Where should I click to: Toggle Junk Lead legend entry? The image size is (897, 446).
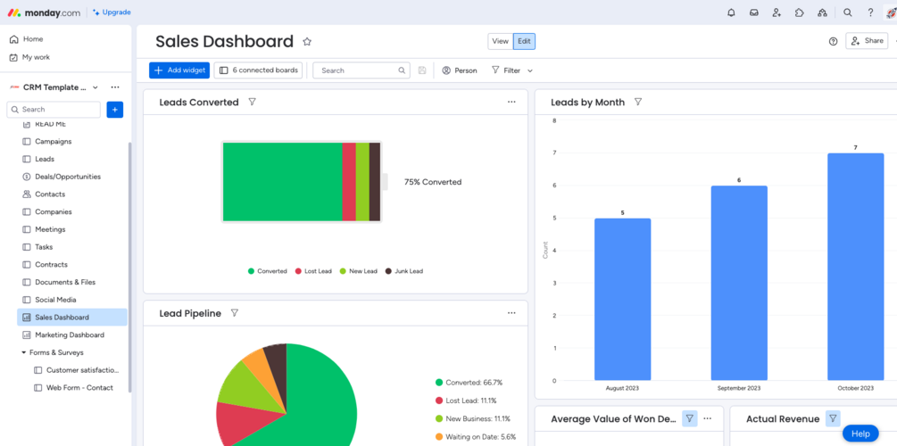tap(404, 271)
